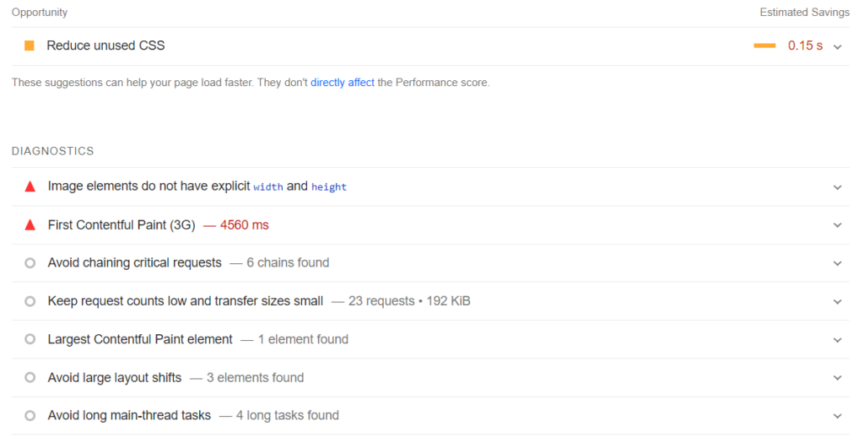Click gray circle icon for Avoid long main-thread tasks

(30, 416)
